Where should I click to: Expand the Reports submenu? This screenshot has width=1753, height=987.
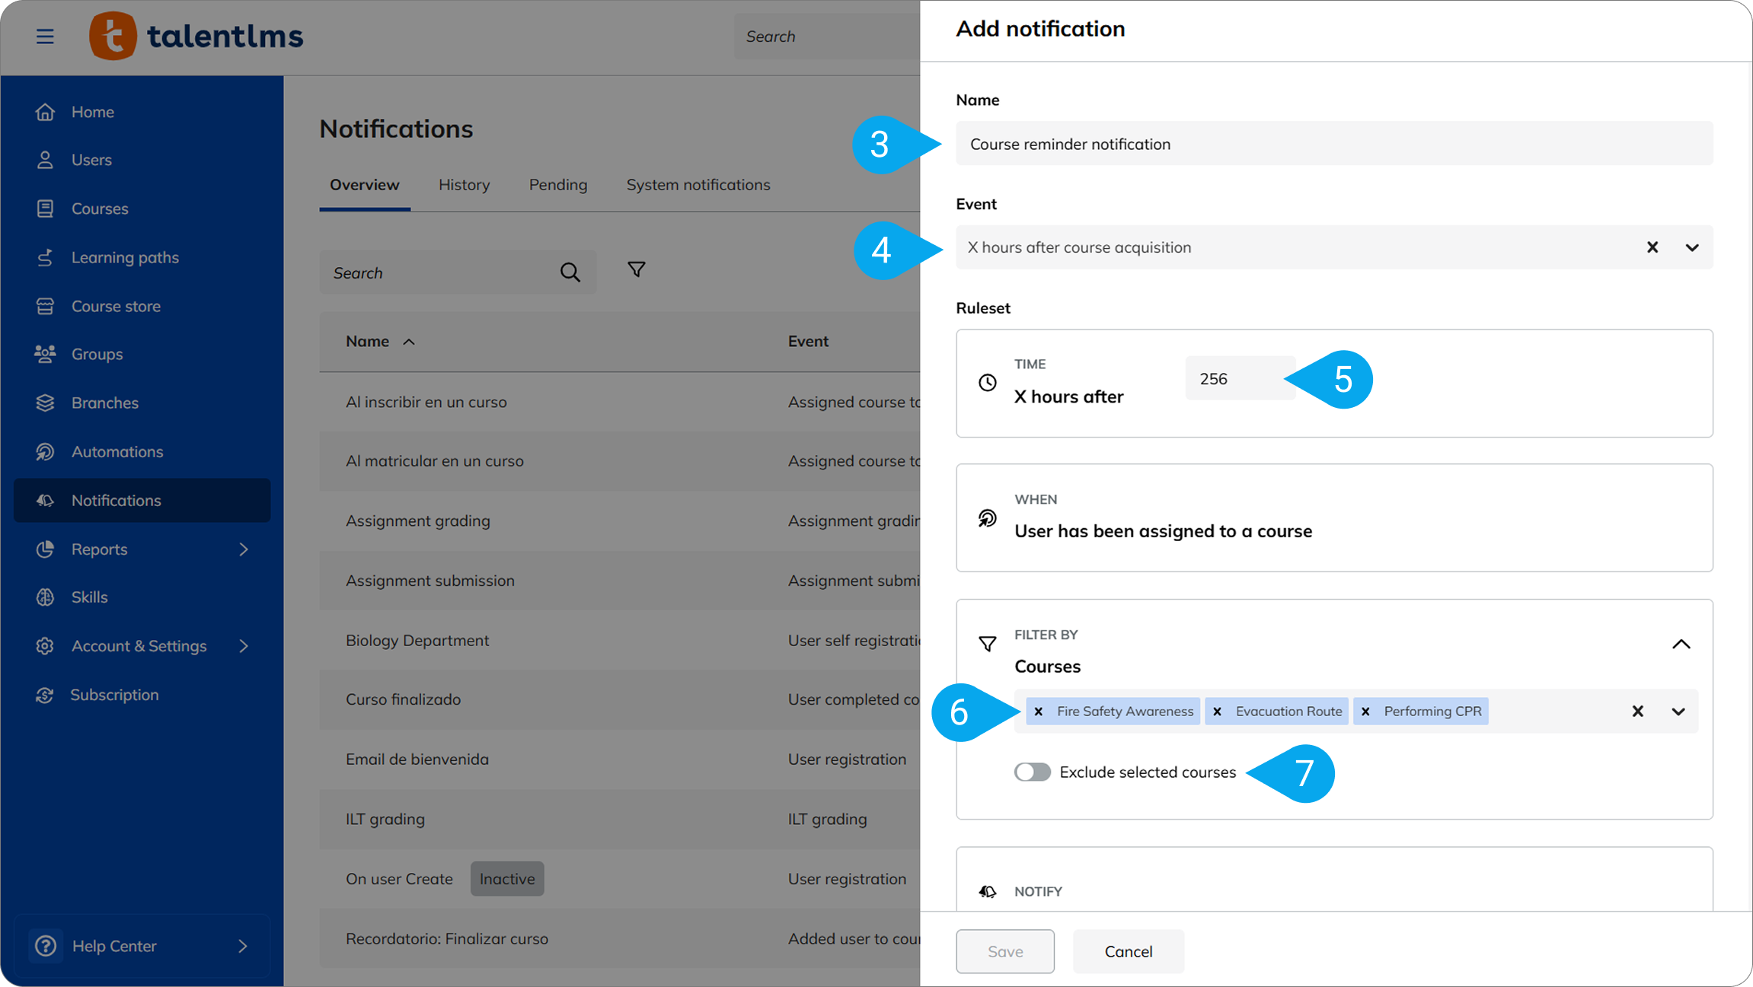click(244, 549)
